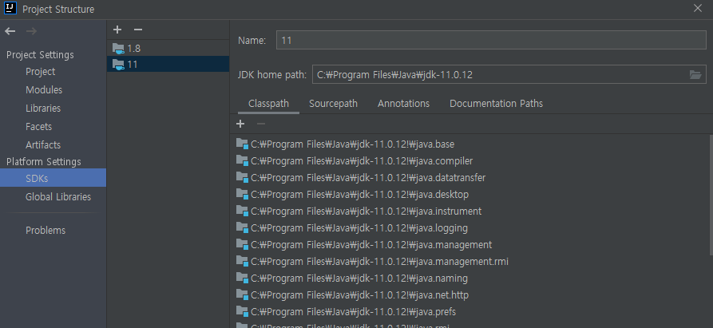Remove the selected SDK with minus icon
This screenshot has width=713, height=328.
click(x=138, y=30)
